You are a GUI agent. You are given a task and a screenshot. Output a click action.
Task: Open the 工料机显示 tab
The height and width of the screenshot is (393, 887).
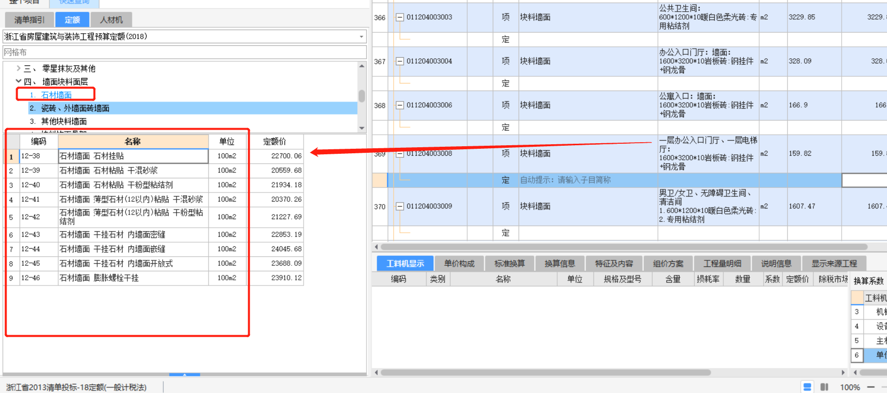pyautogui.click(x=405, y=263)
